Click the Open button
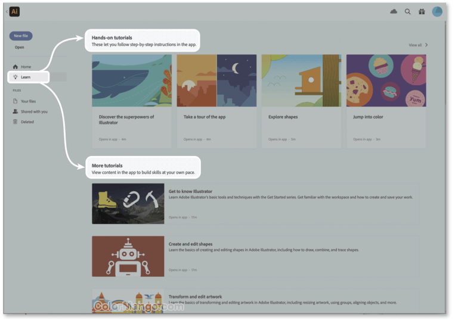 click(x=20, y=48)
